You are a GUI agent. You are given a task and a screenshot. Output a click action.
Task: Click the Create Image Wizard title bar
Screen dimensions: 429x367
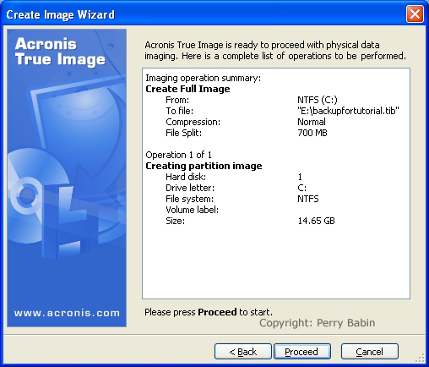coord(203,14)
